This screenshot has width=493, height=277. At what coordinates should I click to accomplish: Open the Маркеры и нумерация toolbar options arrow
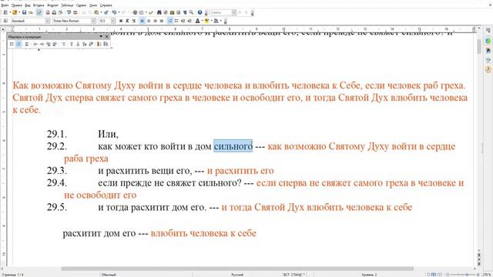[x=101, y=36]
